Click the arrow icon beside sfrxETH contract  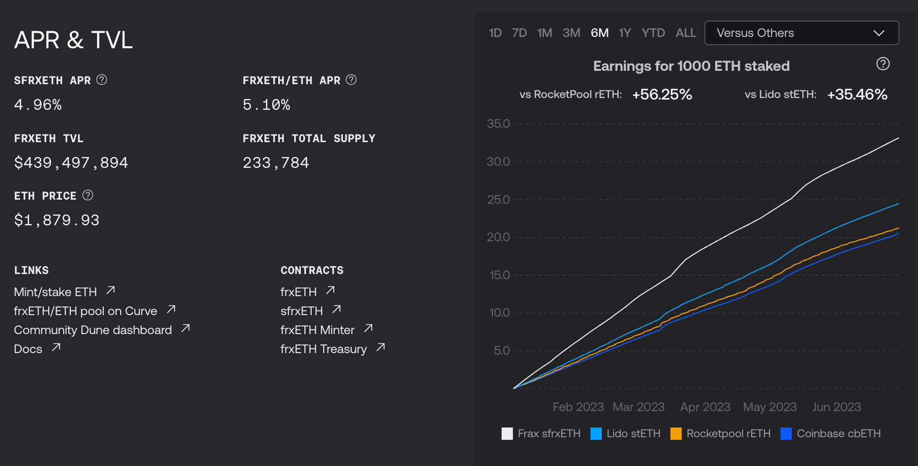[x=337, y=309]
